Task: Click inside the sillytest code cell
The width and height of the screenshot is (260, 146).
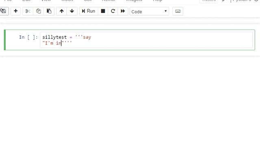Action: [x=146, y=40]
